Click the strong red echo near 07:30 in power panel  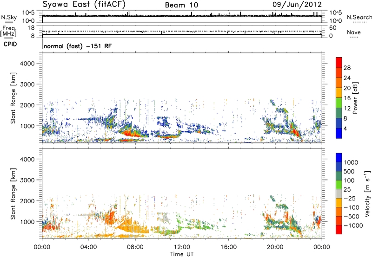129,133
